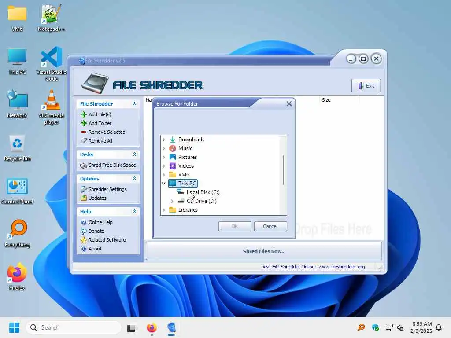Select the Downloads folder icon in tree
The height and width of the screenshot is (338, 451).
[x=173, y=140]
